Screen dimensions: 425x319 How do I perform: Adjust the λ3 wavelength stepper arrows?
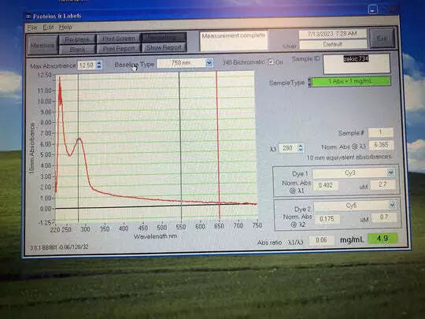click(300, 148)
